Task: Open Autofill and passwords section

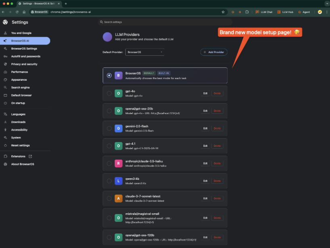Action: tap(25, 56)
